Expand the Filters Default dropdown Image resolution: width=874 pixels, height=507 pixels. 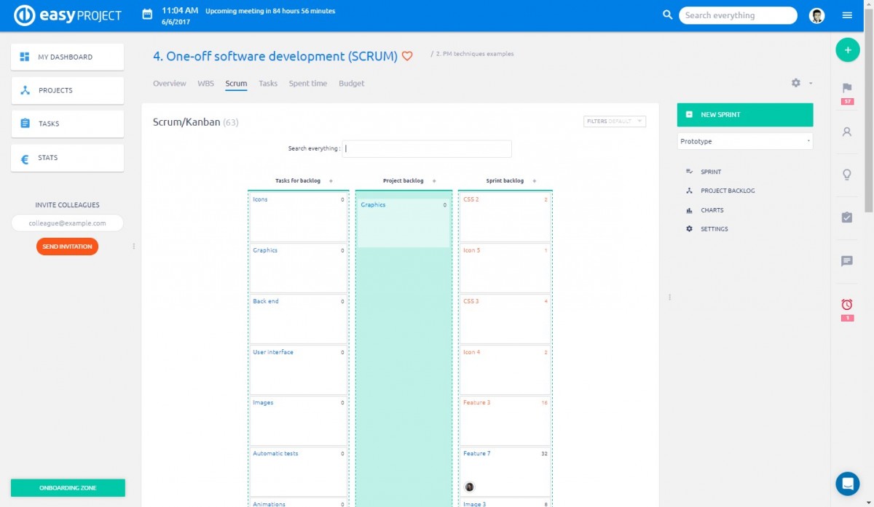(614, 121)
